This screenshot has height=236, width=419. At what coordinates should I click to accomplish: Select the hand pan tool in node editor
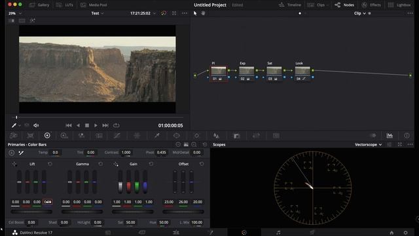pyautogui.click(x=203, y=13)
